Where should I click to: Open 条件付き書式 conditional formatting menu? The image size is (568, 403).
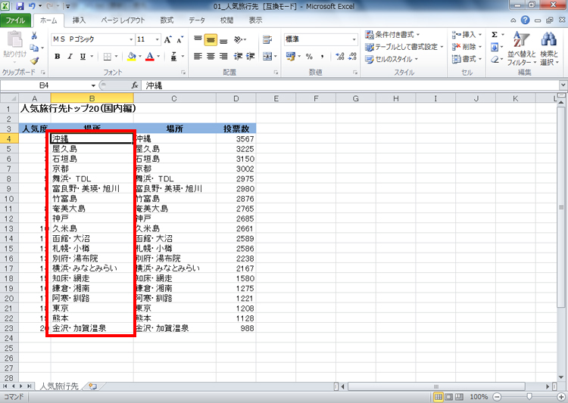392,35
